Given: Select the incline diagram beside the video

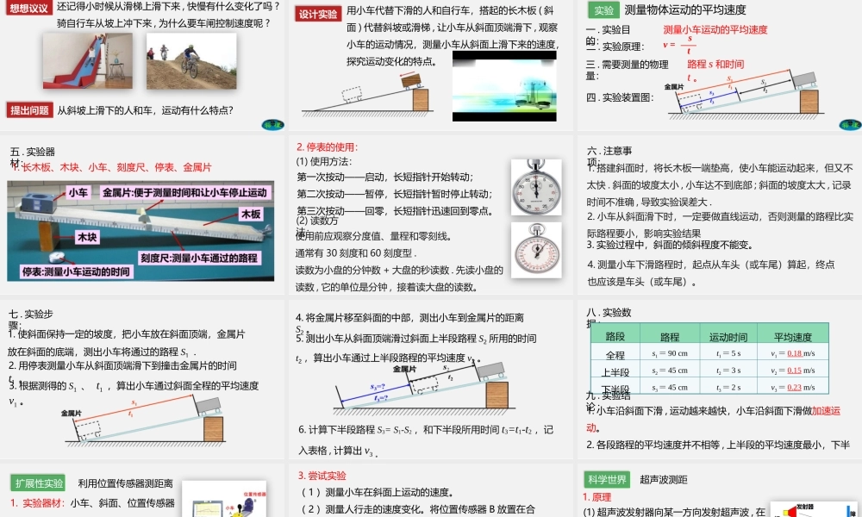Looking at the screenshot, I should pyautogui.click(x=367, y=93).
